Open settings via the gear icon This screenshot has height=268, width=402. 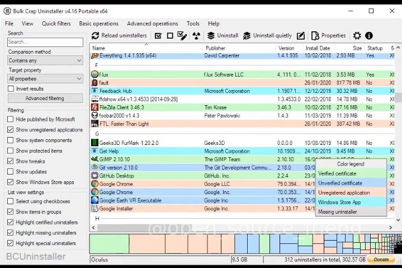pos(357,36)
